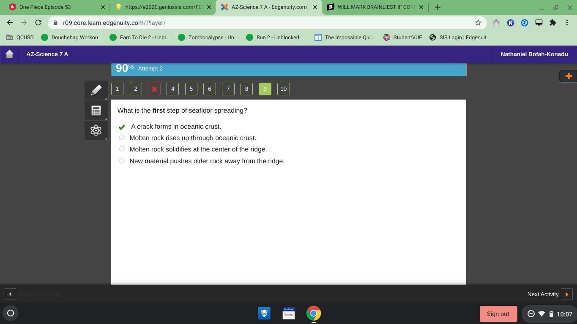Go to question 2

(x=136, y=89)
